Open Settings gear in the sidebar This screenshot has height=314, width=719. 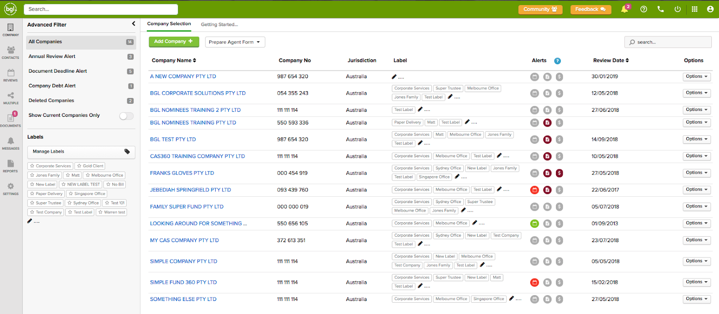[x=10, y=189]
